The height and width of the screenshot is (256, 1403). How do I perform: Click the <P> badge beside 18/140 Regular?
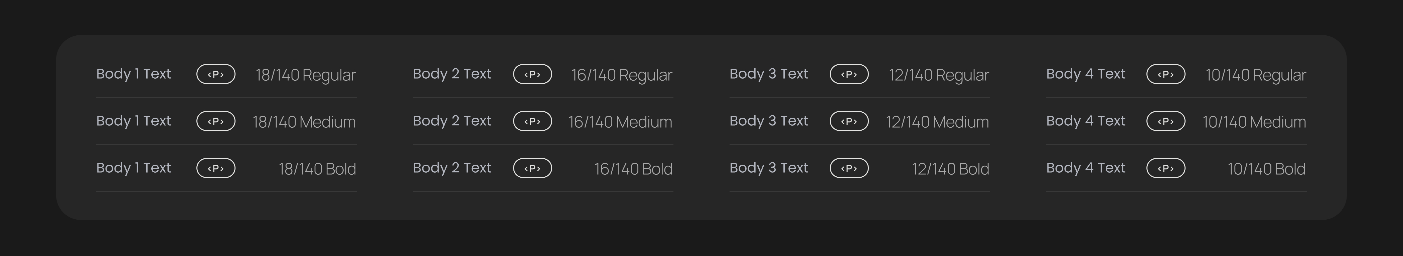[216, 74]
